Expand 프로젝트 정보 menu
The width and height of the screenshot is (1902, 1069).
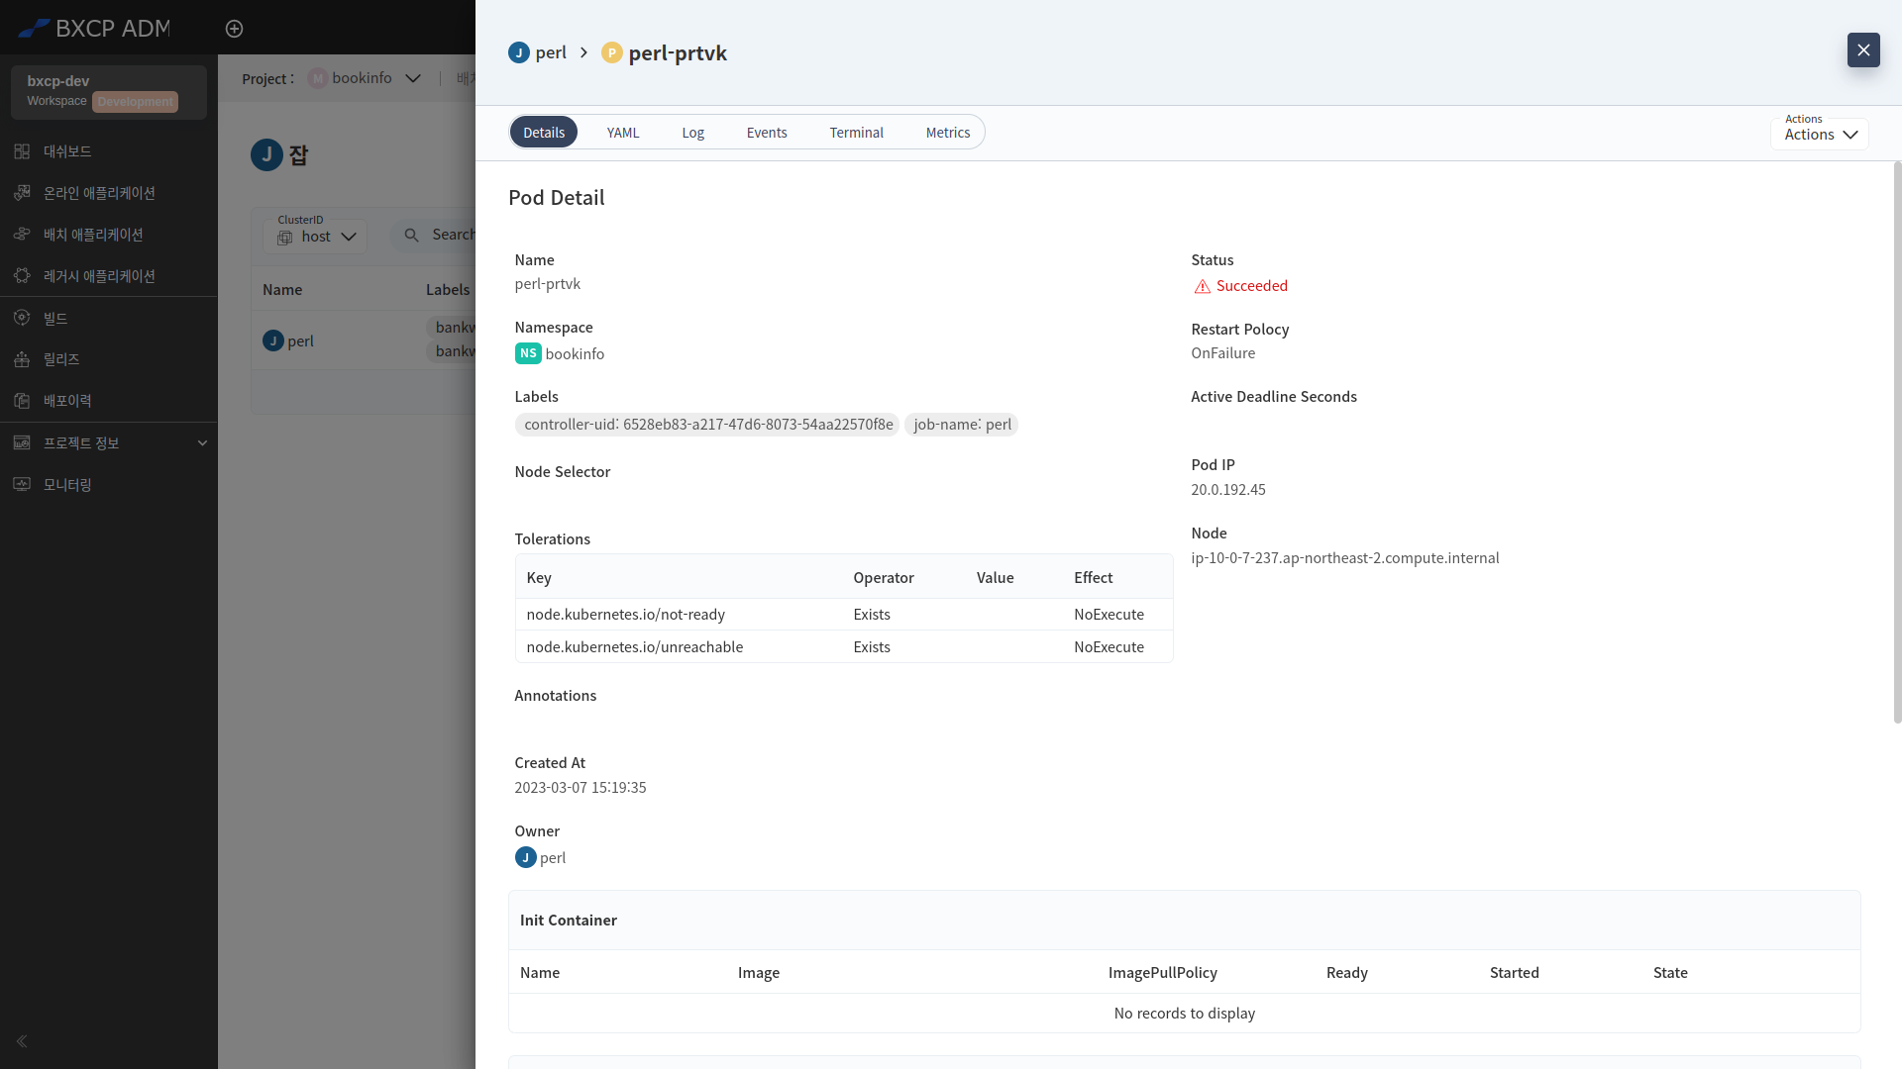point(109,442)
